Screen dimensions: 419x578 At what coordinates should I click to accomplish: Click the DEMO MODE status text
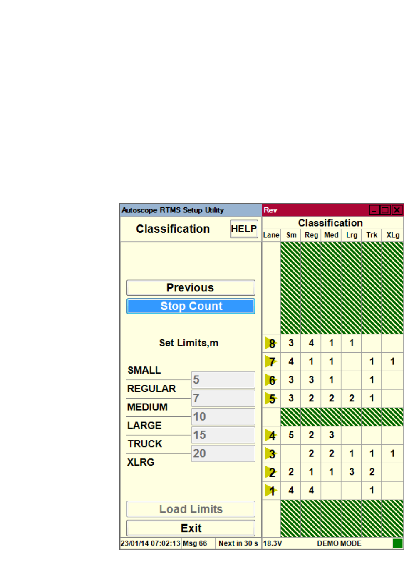pyautogui.click(x=339, y=543)
